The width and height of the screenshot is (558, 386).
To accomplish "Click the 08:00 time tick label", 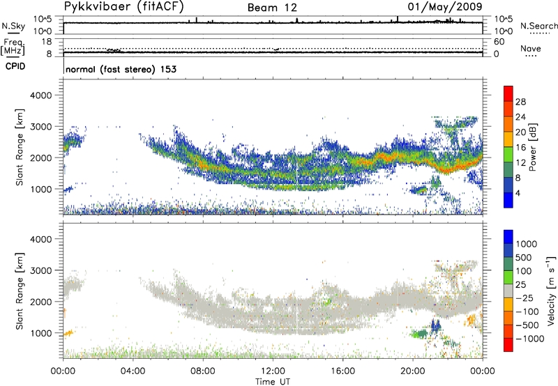I will (x=203, y=371).
